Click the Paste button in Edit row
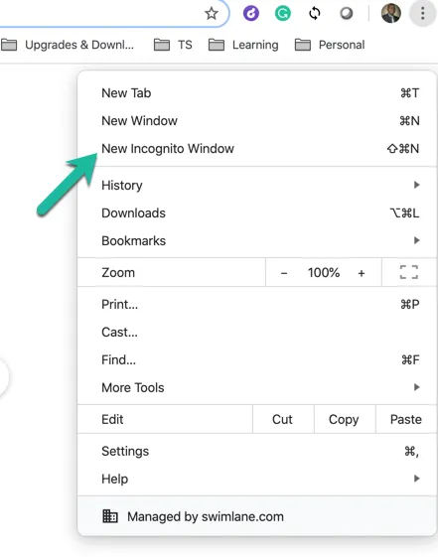438x557 pixels. (x=406, y=420)
